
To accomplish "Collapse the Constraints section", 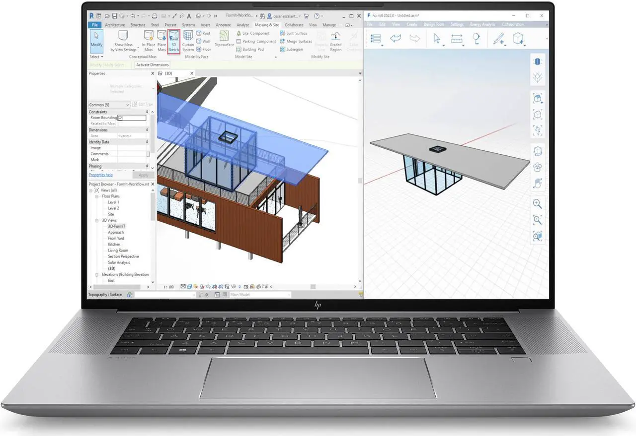I will [147, 111].
